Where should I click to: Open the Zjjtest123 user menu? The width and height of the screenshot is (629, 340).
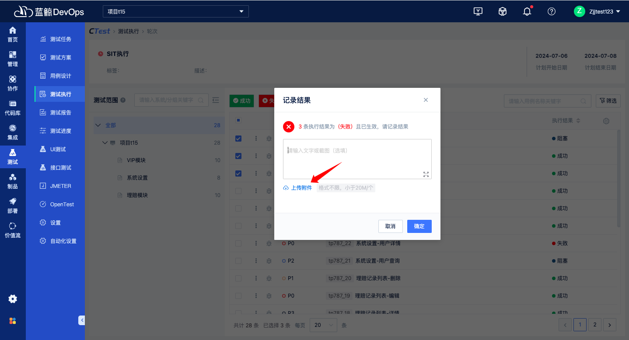[598, 12]
